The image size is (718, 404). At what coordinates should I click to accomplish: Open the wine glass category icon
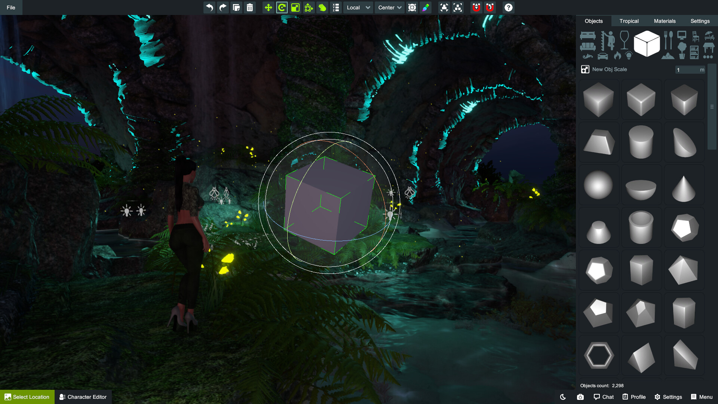pos(624,39)
